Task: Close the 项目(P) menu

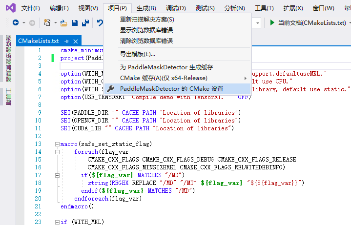Action: click(x=117, y=8)
